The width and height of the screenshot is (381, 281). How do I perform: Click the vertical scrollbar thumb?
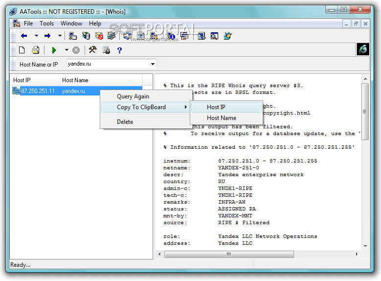(365, 112)
